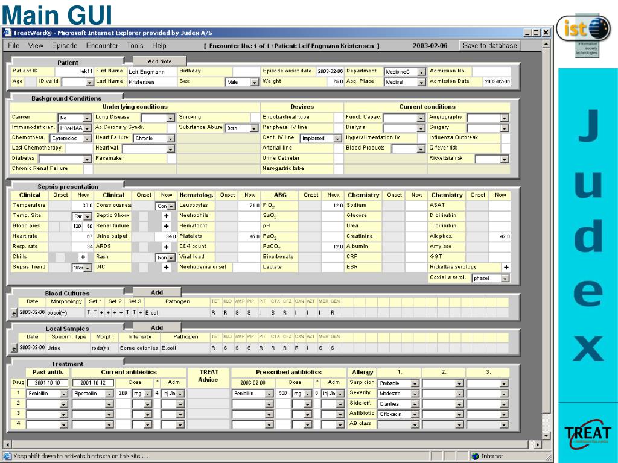
Task: Open the Sepsis Trend dropdown
Action: point(82,268)
